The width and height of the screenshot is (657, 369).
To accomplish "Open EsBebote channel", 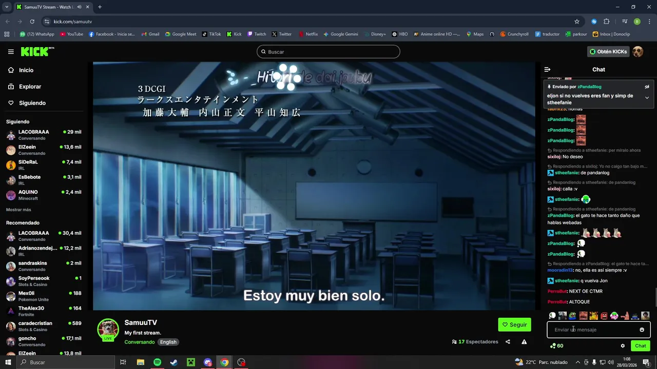I will coord(44,180).
